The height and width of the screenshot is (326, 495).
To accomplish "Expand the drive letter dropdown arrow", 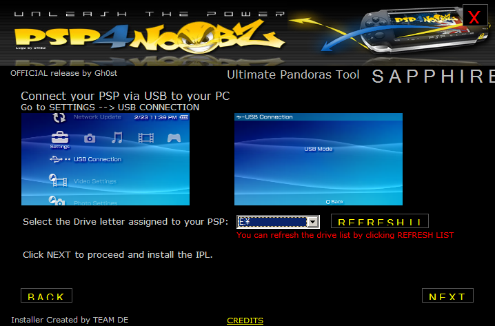I will click(x=312, y=222).
